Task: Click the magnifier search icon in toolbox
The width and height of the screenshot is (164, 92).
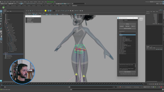Action: point(1,42)
